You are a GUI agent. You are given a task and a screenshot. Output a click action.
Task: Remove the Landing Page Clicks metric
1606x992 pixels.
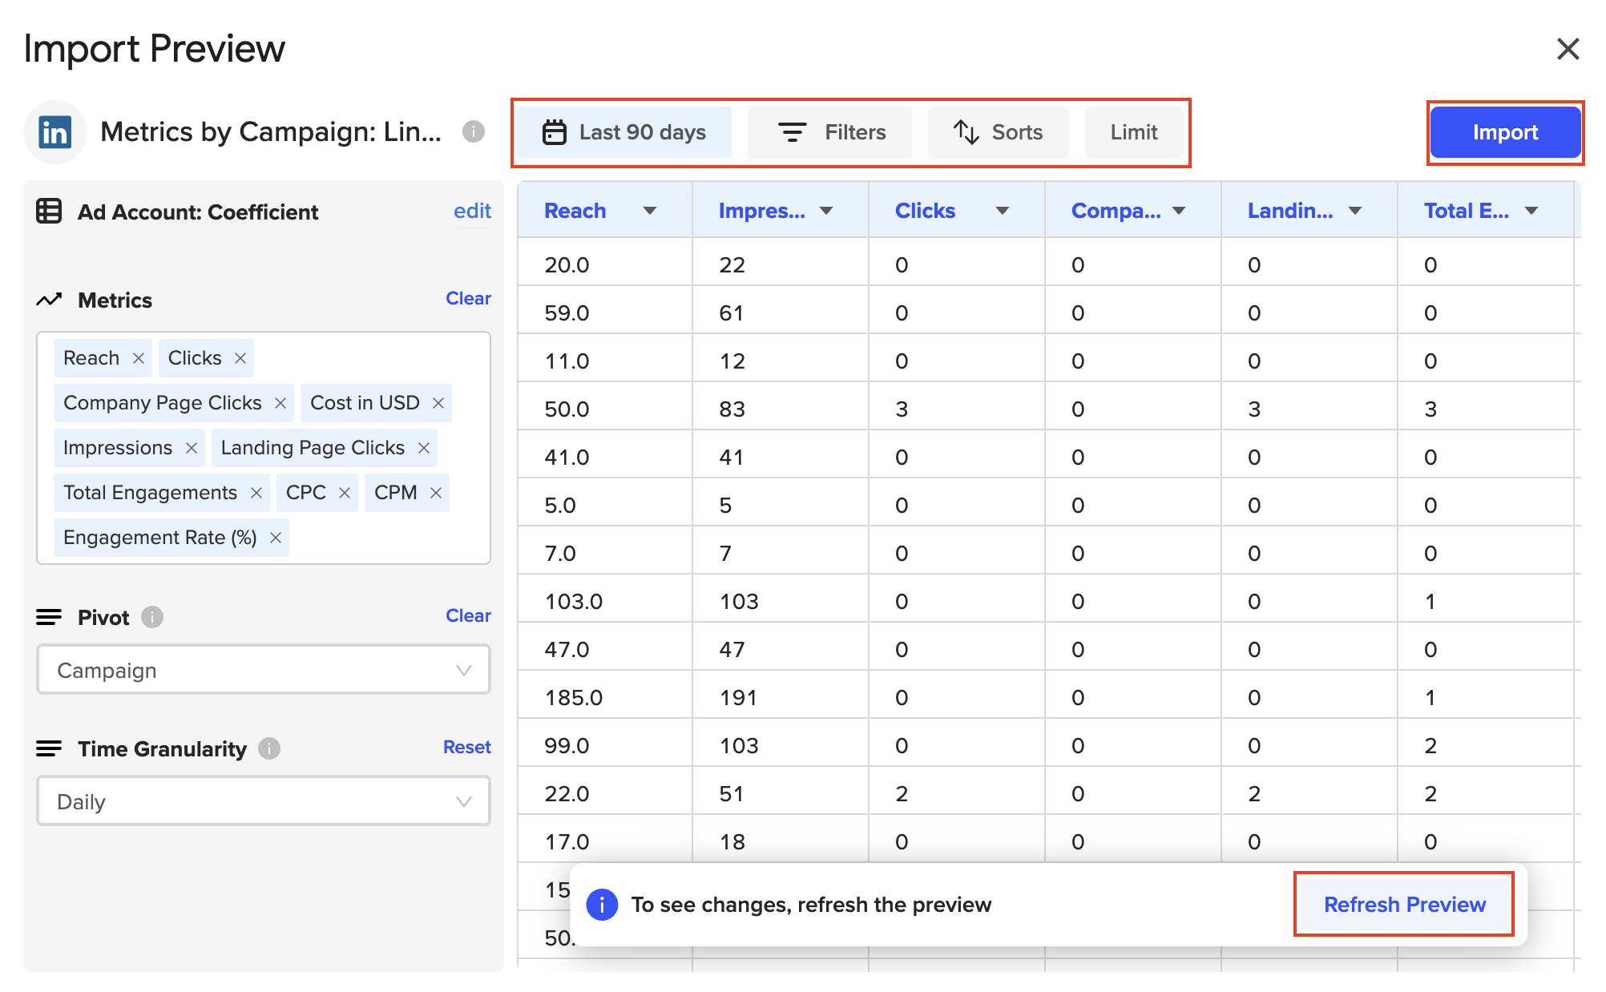(x=424, y=448)
